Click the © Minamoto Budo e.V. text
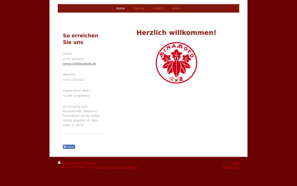Viewport: 297px width, 186px height. coord(74,167)
